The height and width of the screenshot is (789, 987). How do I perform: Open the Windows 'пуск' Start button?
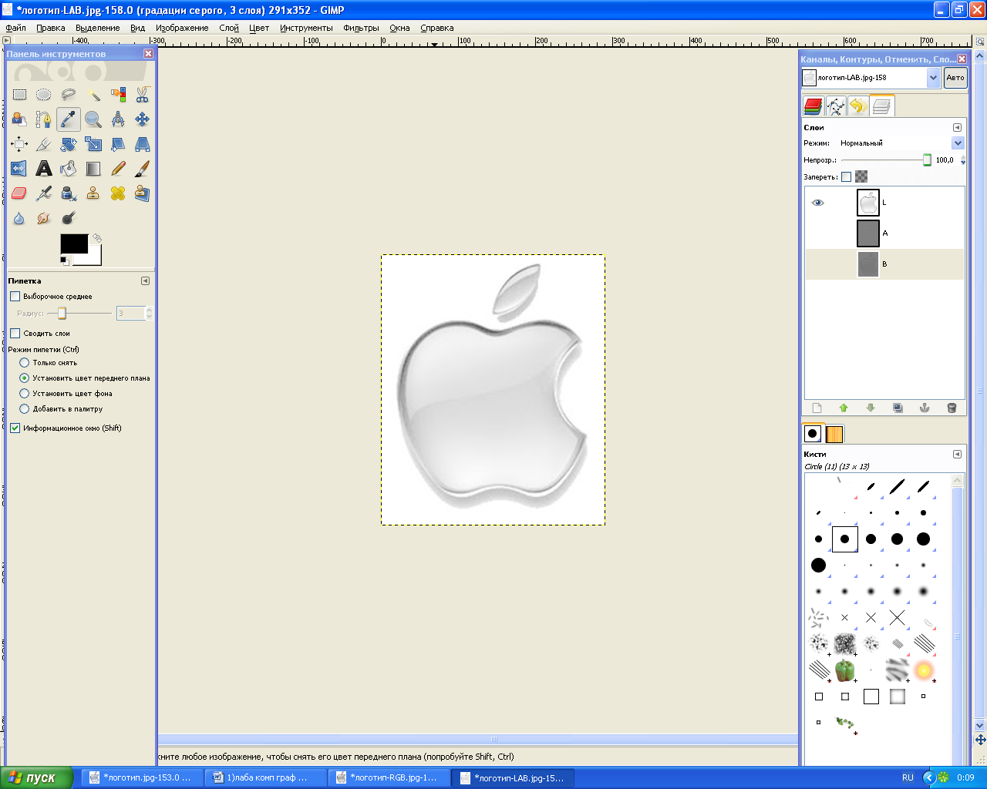(x=36, y=777)
